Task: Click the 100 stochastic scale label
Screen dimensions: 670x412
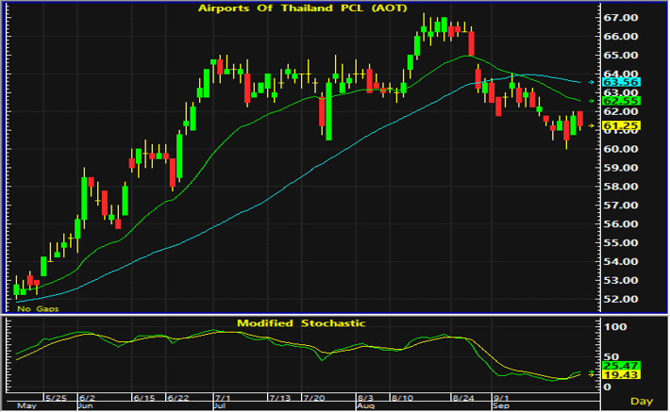Action: (x=615, y=327)
